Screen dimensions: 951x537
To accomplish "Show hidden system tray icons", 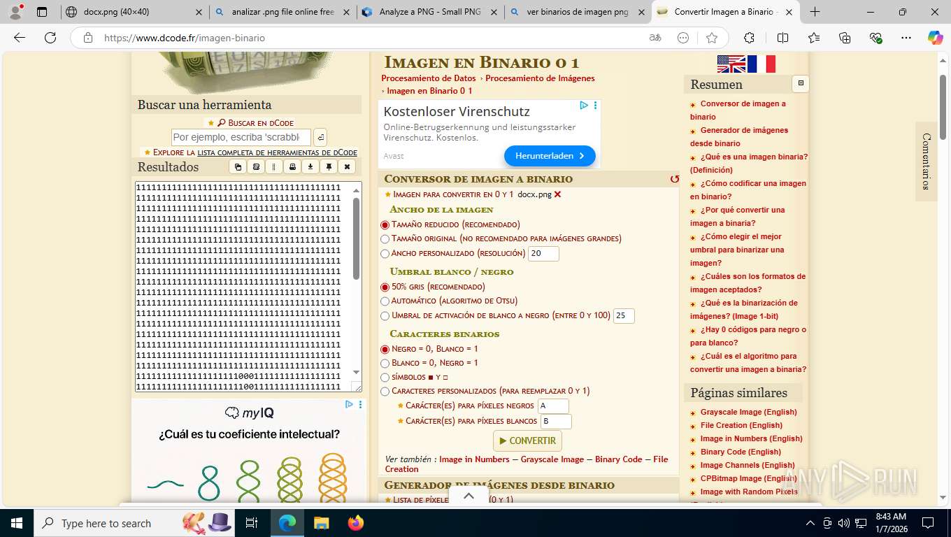I will coord(810,523).
